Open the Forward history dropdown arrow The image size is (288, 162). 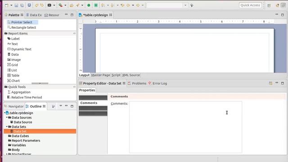[x=143, y=5]
